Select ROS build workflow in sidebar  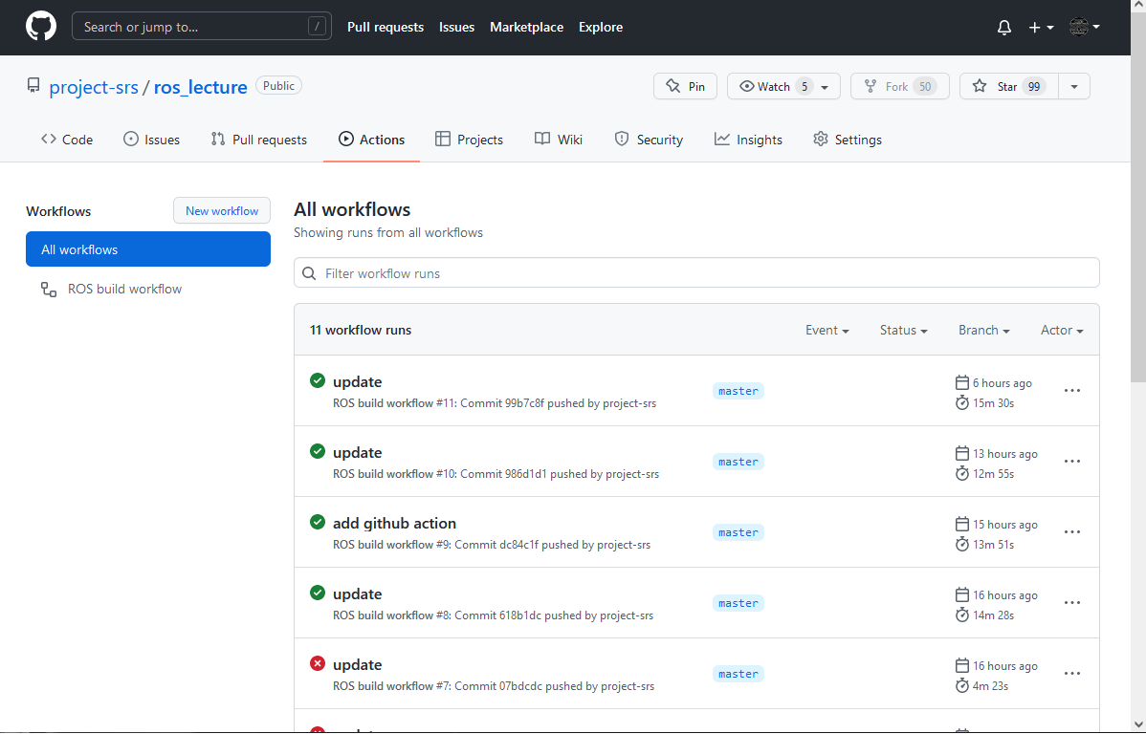(x=147, y=290)
